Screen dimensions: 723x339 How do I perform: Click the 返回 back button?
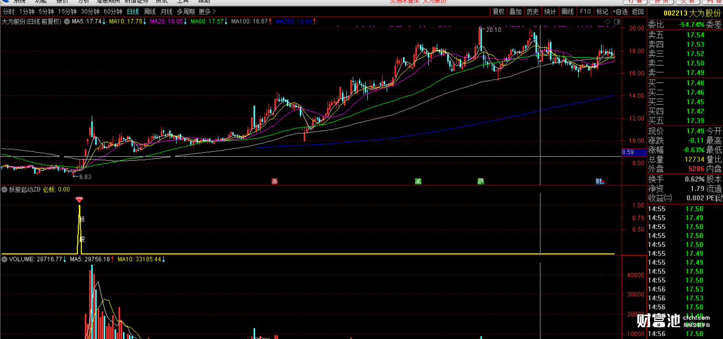tap(638, 12)
